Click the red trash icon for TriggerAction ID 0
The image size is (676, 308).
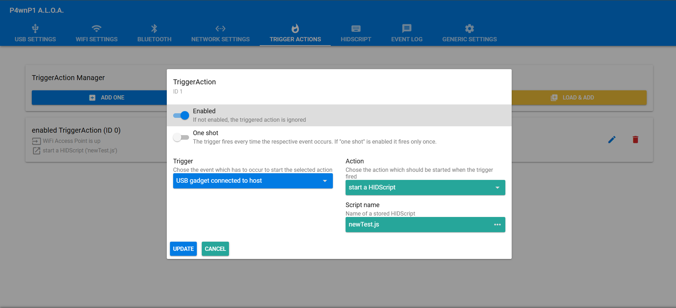coord(635,140)
